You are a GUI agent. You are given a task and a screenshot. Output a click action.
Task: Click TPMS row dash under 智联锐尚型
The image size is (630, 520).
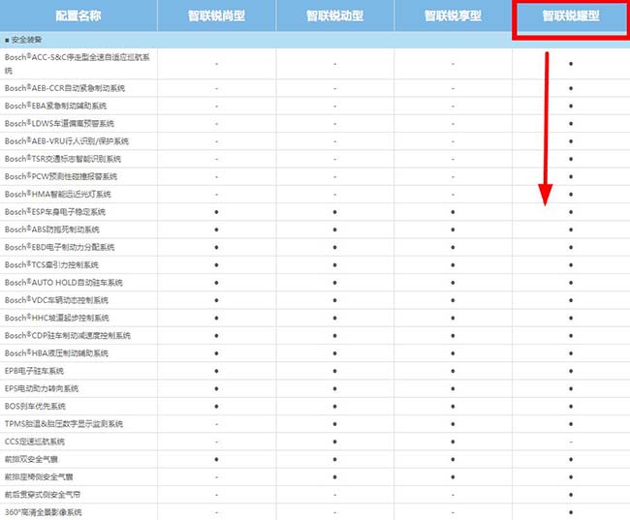(216, 424)
